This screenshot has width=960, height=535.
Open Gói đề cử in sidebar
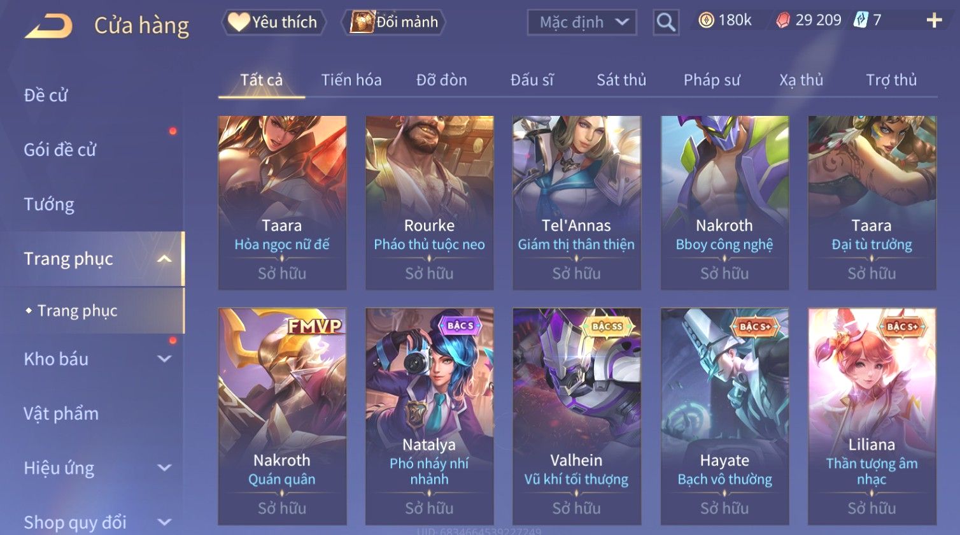pyautogui.click(x=60, y=150)
